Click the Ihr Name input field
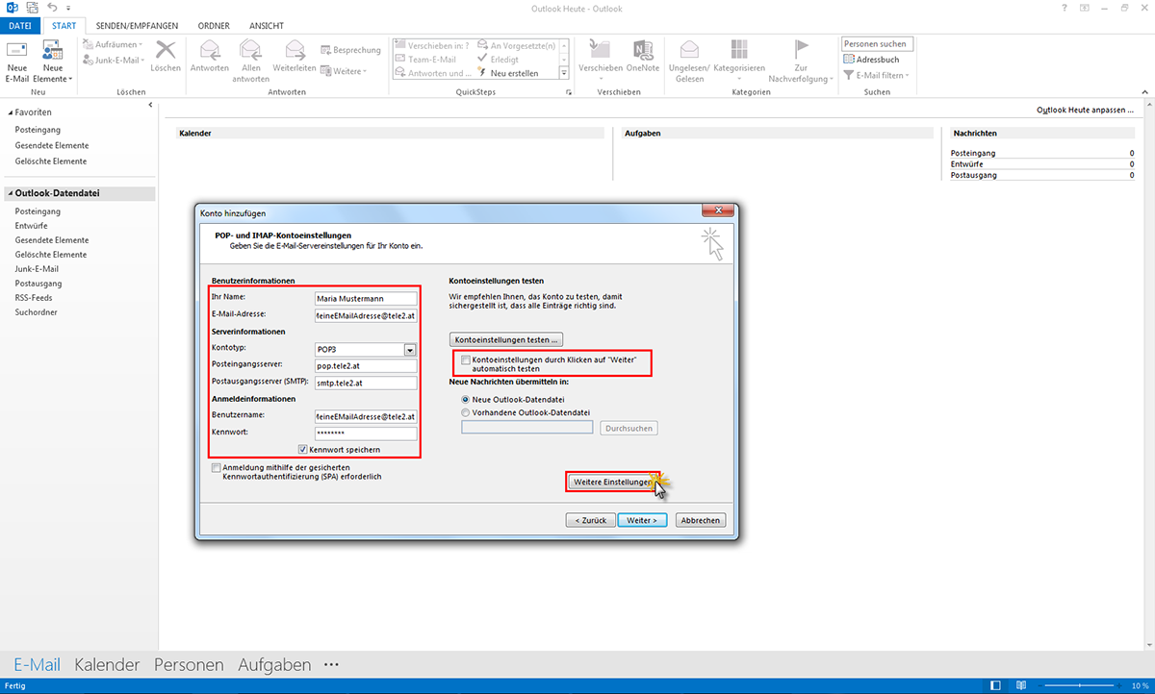This screenshot has height=694, width=1155. (x=365, y=297)
